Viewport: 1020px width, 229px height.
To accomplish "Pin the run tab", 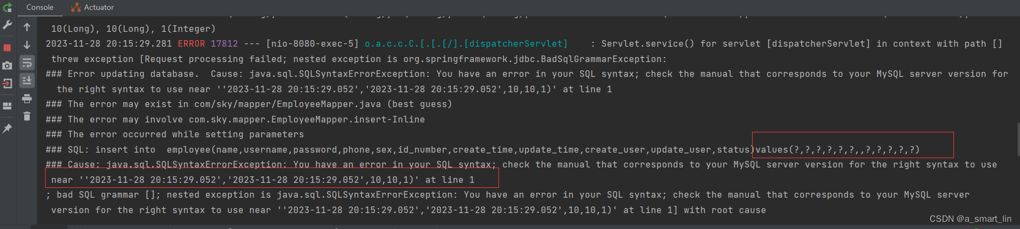I will coord(7,128).
